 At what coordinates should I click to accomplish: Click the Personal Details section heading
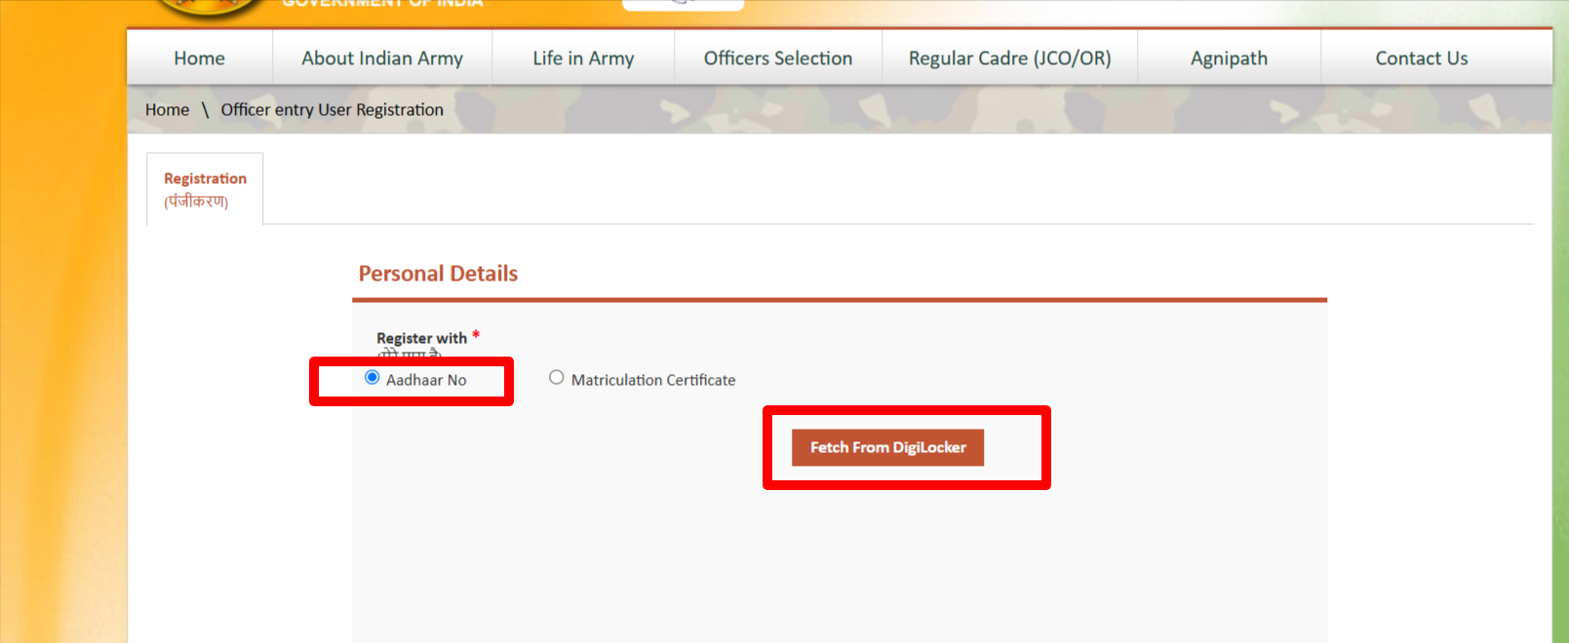click(438, 274)
